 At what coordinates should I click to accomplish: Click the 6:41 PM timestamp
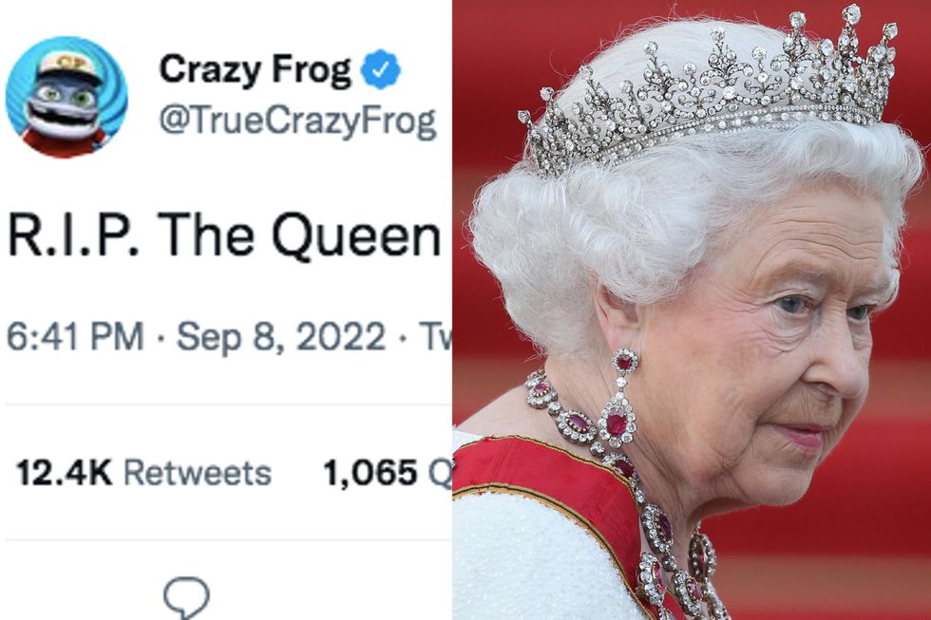(x=76, y=337)
